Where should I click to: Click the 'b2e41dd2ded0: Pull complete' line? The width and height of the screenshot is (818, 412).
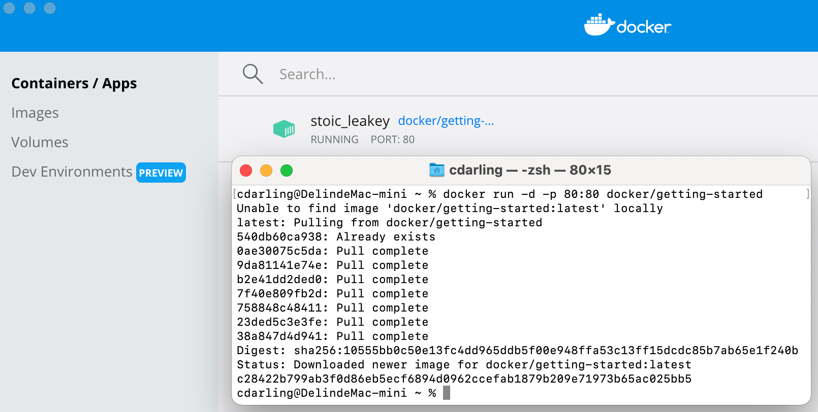coord(333,280)
